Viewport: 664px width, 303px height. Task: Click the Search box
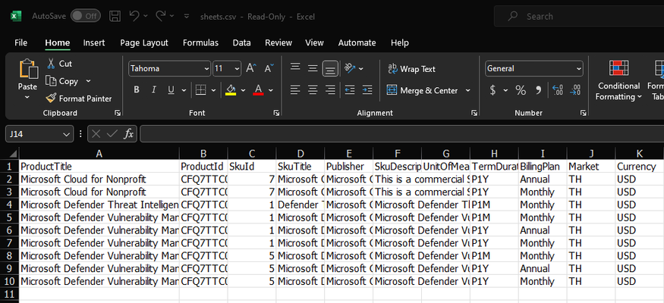pos(579,17)
